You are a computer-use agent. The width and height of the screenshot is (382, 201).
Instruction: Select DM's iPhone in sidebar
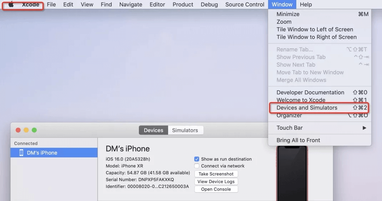click(42, 153)
